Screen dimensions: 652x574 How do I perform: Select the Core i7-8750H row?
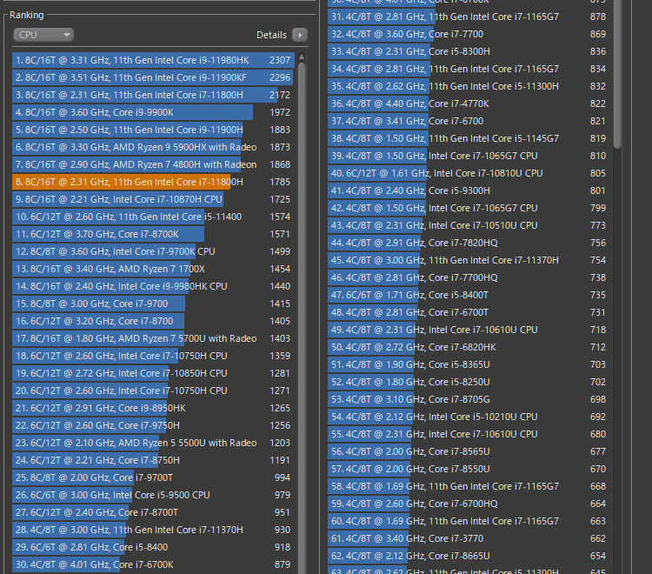click(x=153, y=460)
